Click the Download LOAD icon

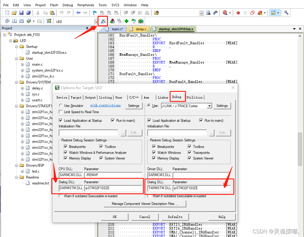pyautogui.click(x=49, y=21)
